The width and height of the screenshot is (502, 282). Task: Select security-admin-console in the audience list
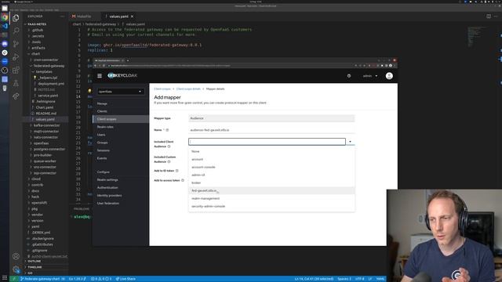tap(271, 206)
